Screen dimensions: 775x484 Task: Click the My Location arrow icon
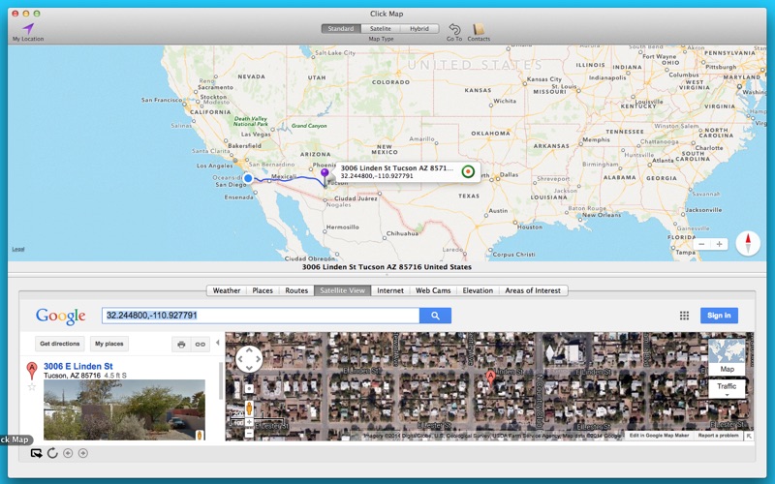(28, 28)
